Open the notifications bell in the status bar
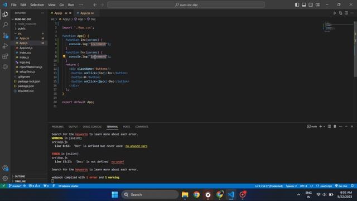 point(352,186)
